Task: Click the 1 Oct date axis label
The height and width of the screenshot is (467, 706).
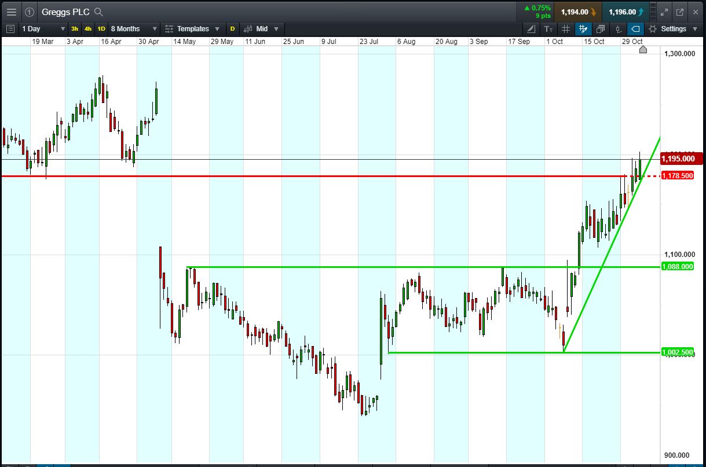Action: (554, 42)
